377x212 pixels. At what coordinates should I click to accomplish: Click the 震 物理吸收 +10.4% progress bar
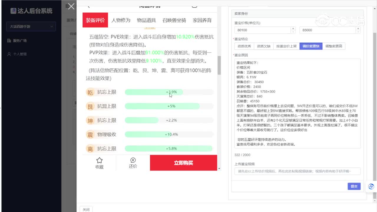click(x=168, y=135)
